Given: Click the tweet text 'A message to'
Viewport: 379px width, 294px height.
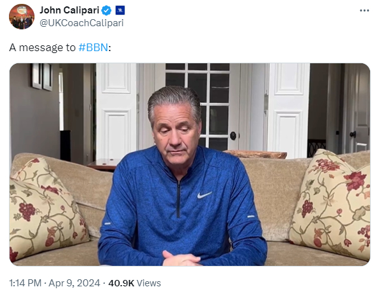Looking at the screenshot, I should click(x=43, y=47).
